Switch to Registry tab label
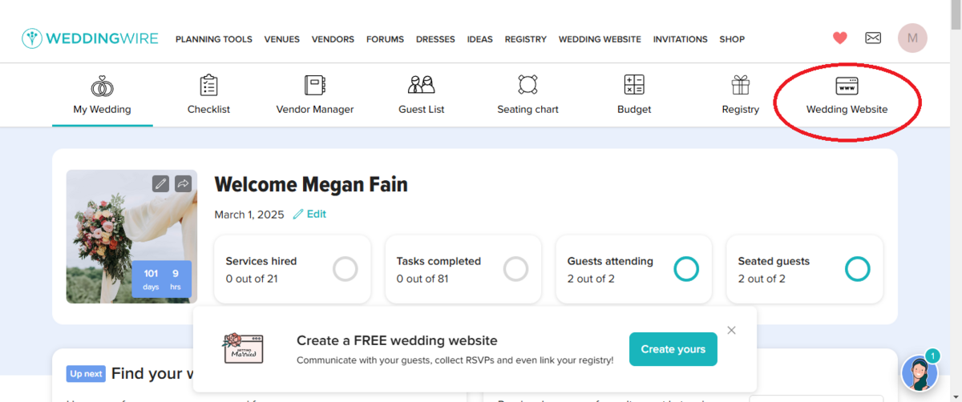Screen dimensions: 962x402 tap(741, 110)
